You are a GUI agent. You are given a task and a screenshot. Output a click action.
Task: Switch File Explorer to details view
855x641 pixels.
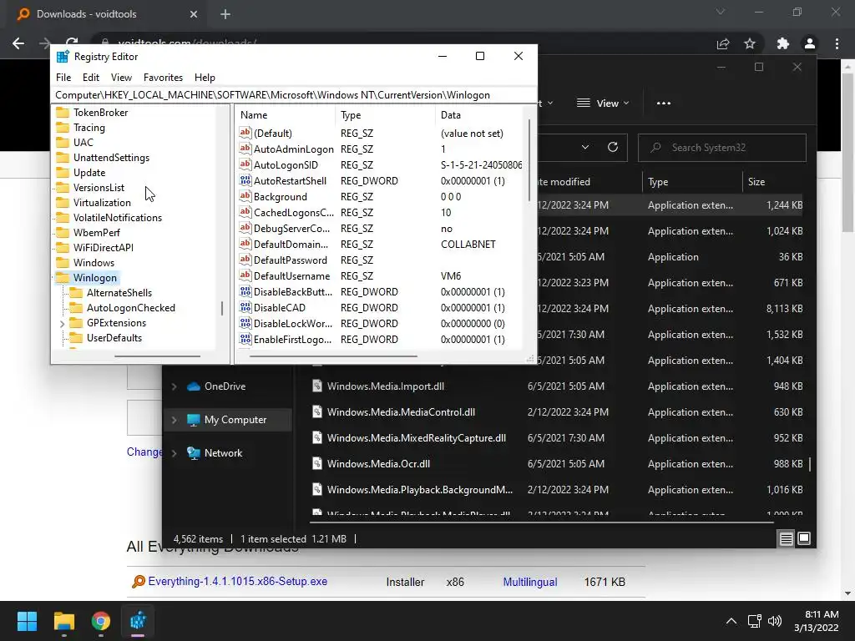[786, 539]
